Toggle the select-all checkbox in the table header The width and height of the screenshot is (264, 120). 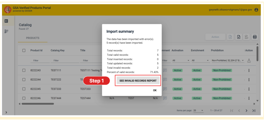click(x=24, y=50)
